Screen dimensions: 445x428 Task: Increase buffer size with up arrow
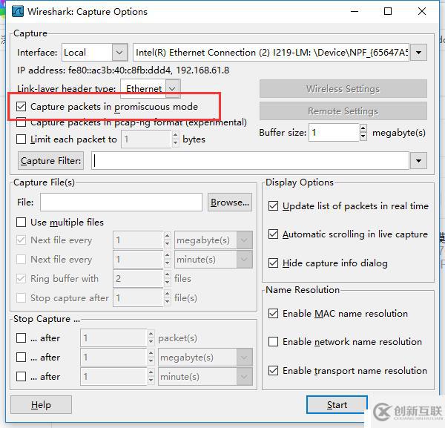(363, 128)
